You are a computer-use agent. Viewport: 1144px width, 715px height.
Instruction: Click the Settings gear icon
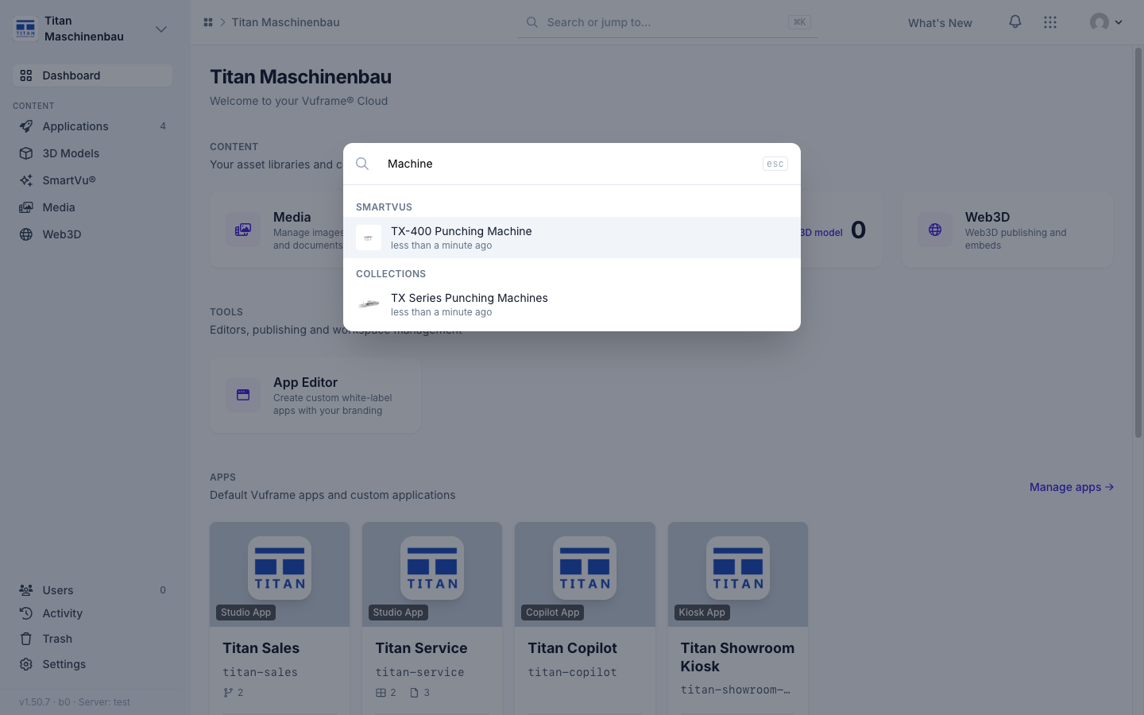[x=26, y=664]
